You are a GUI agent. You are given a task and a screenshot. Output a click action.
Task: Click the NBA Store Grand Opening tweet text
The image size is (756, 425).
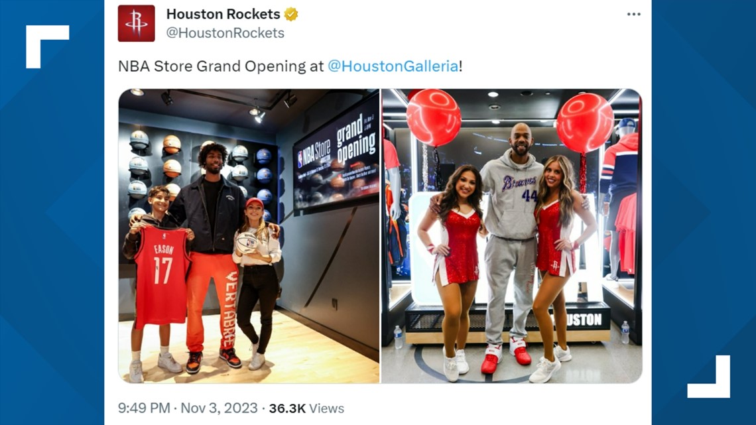click(x=221, y=66)
